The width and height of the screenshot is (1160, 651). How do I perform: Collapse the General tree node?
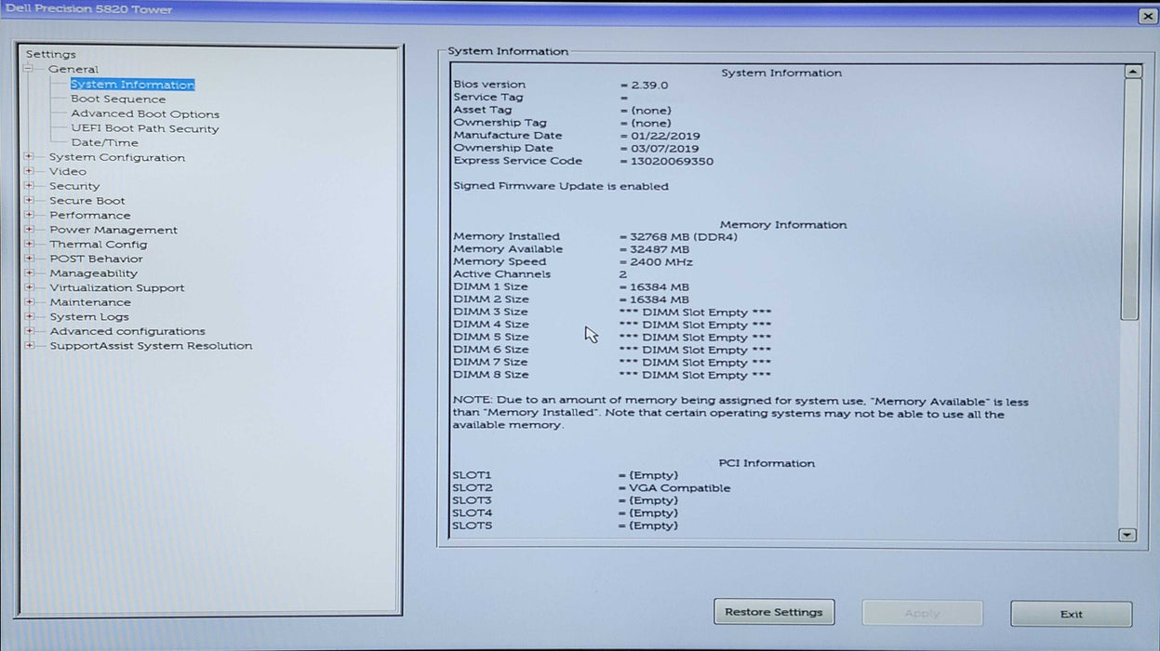tap(29, 69)
